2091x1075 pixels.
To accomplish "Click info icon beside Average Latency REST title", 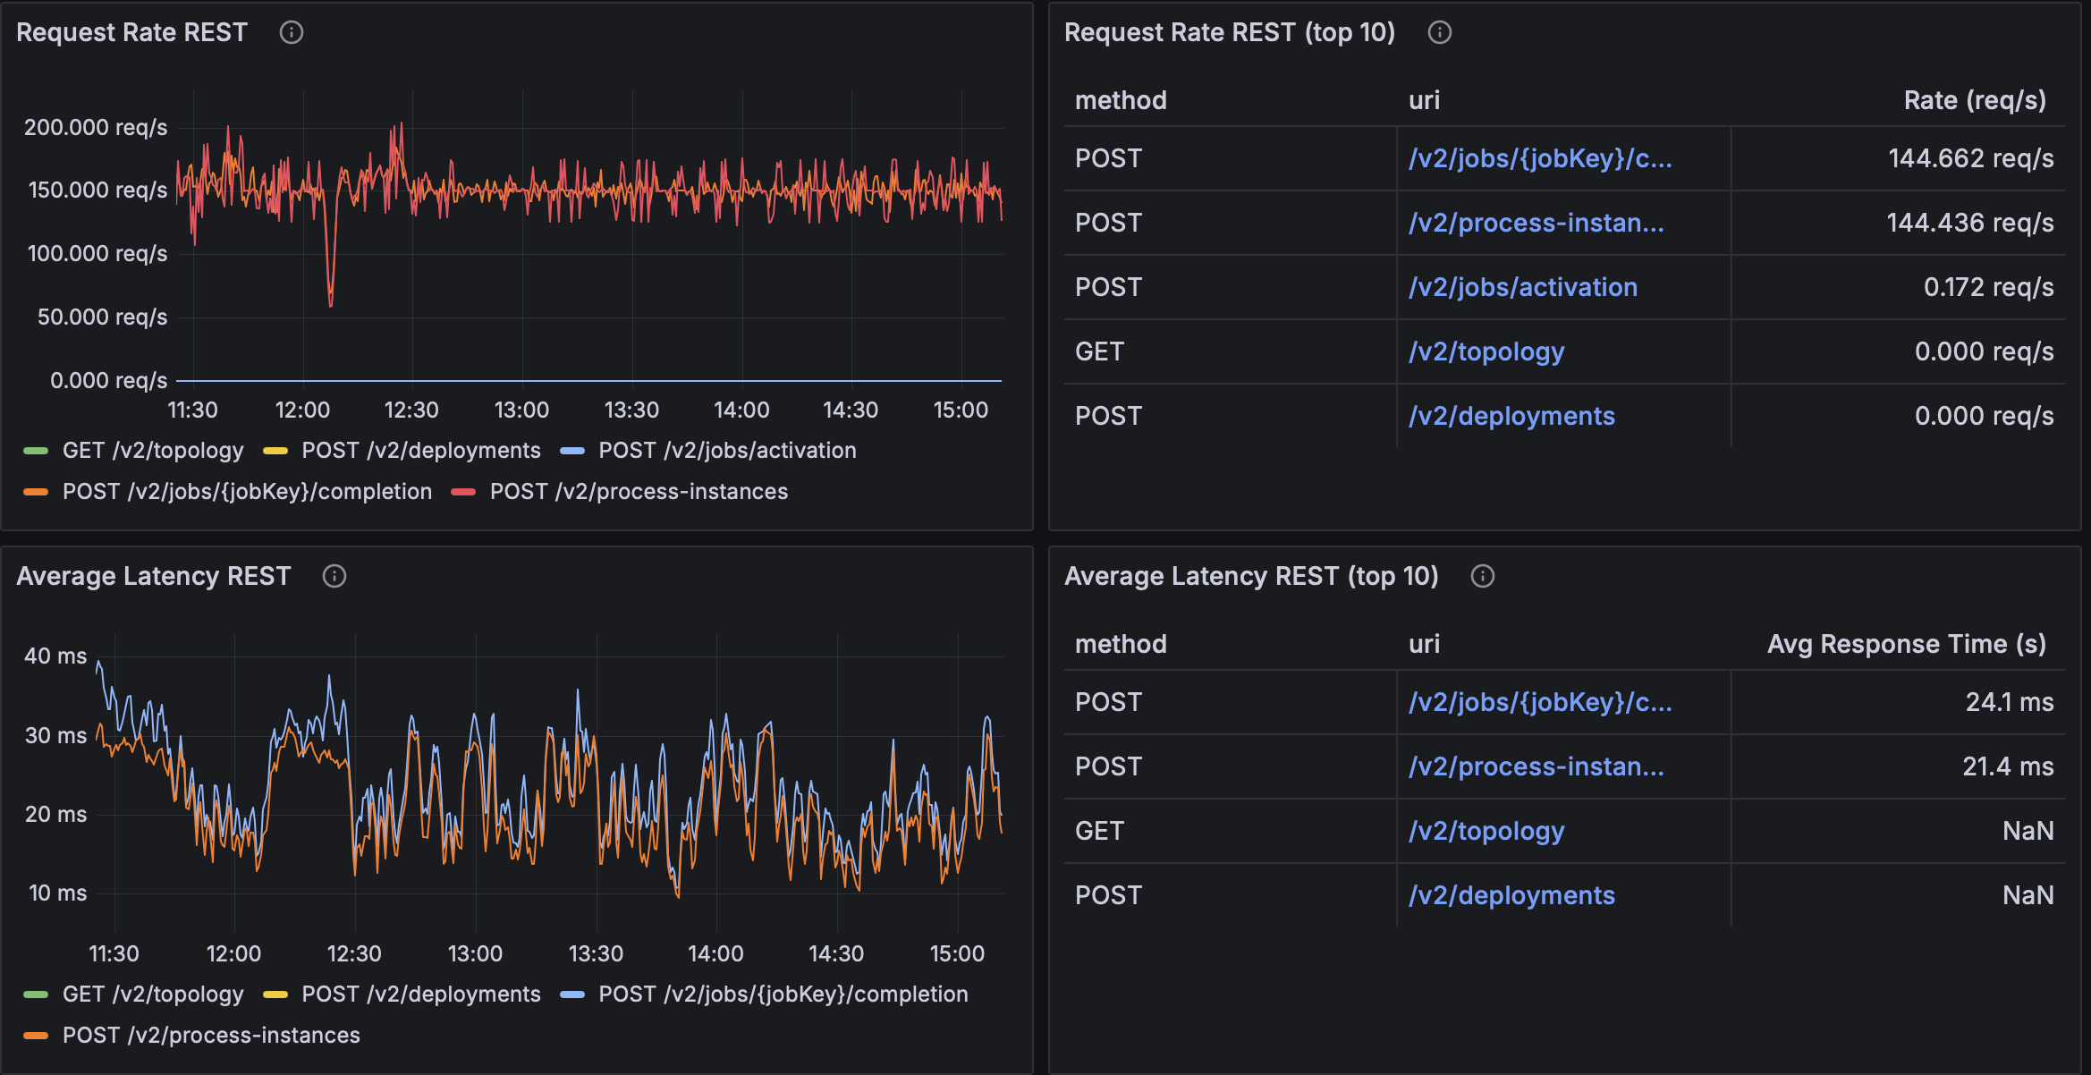I will tap(334, 576).
